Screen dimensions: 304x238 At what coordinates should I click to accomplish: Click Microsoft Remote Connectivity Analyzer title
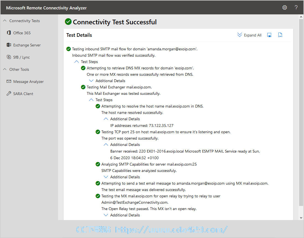pyautogui.click(x=46, y=8)
